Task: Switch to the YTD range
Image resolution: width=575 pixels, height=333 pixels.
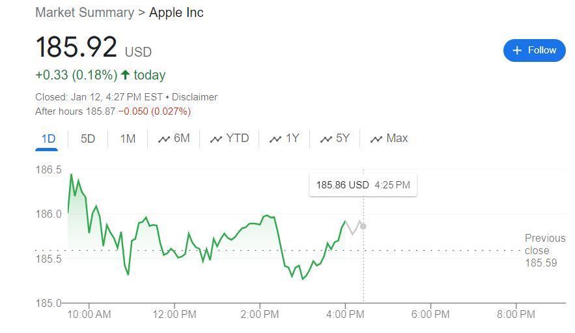Action: (x=237, y=138)
